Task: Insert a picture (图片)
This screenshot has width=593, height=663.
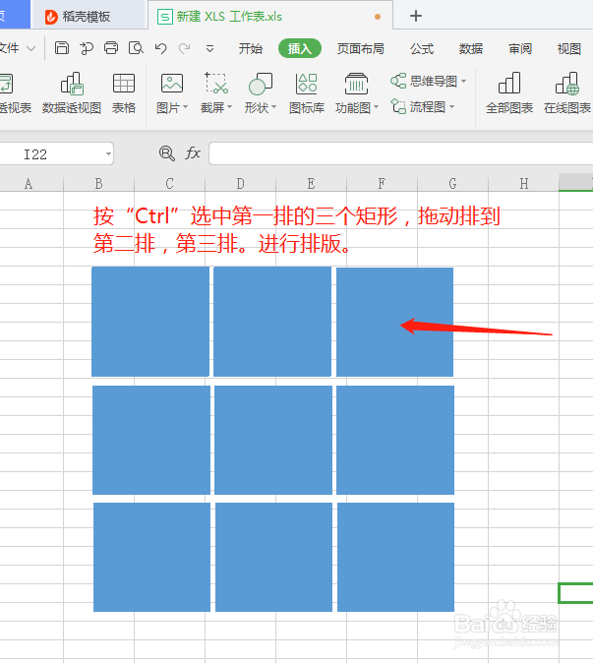Action: tap(171, 93)
